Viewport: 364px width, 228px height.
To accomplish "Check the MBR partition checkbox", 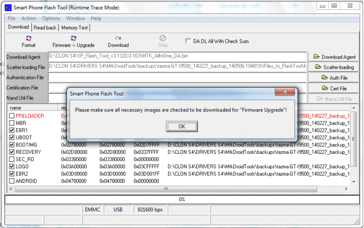I will pyautogui.click(x=12, y=123).
